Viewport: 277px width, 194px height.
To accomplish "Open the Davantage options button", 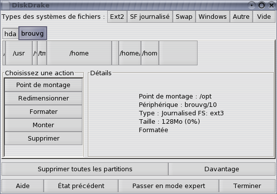I will point(222,169).
